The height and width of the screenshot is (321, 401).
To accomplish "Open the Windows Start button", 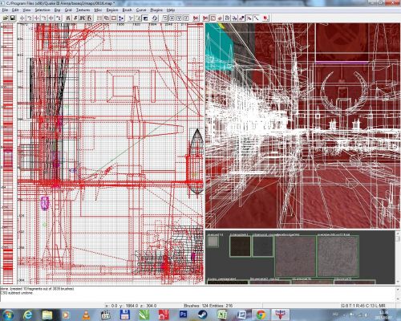I will point(8,315).
